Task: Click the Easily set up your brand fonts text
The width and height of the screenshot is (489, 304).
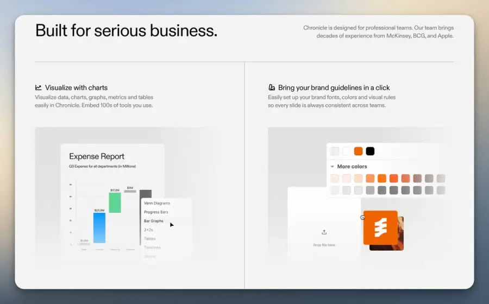Action: (331, 101)
